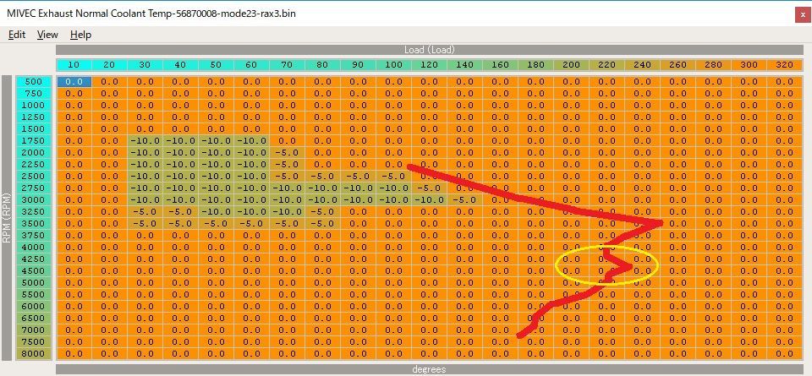Select the highlighted cell at 500 RPM, load 10
Image resolution: width=812 pixels, height=376 pixels.
coord(74,82)
